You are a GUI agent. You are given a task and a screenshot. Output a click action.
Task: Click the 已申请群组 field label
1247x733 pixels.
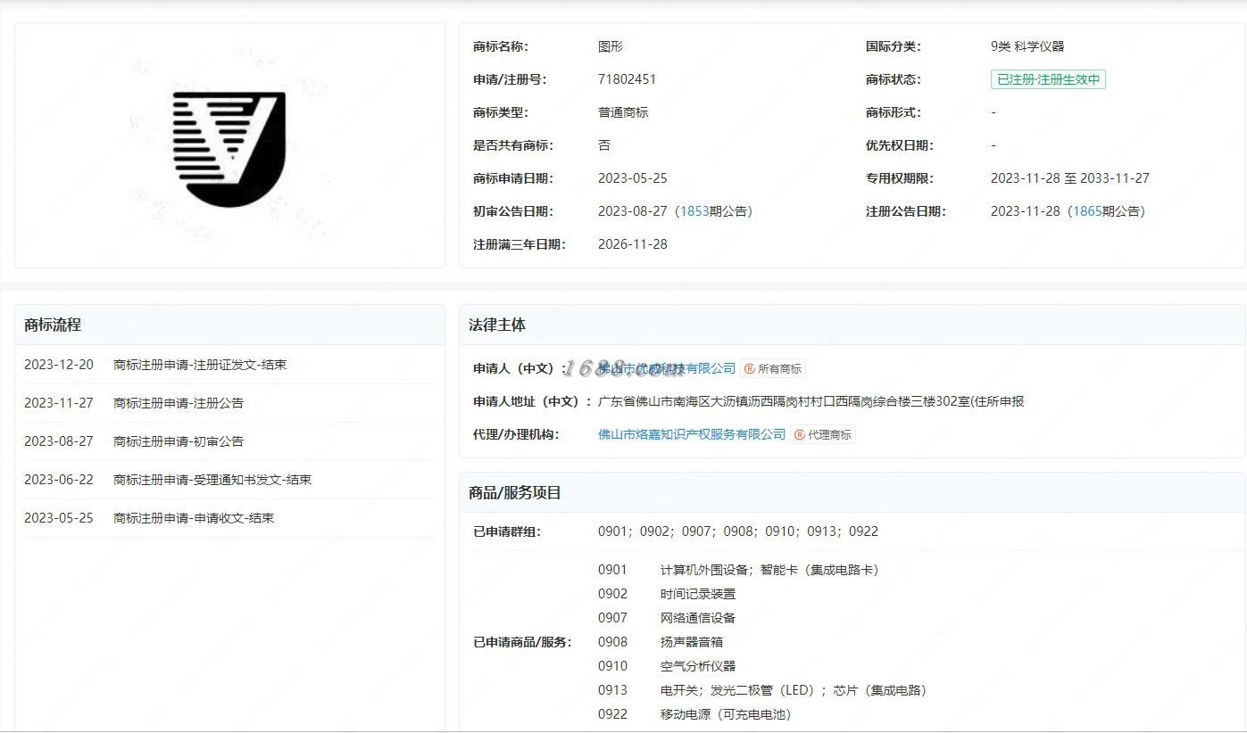coord(507,531)
